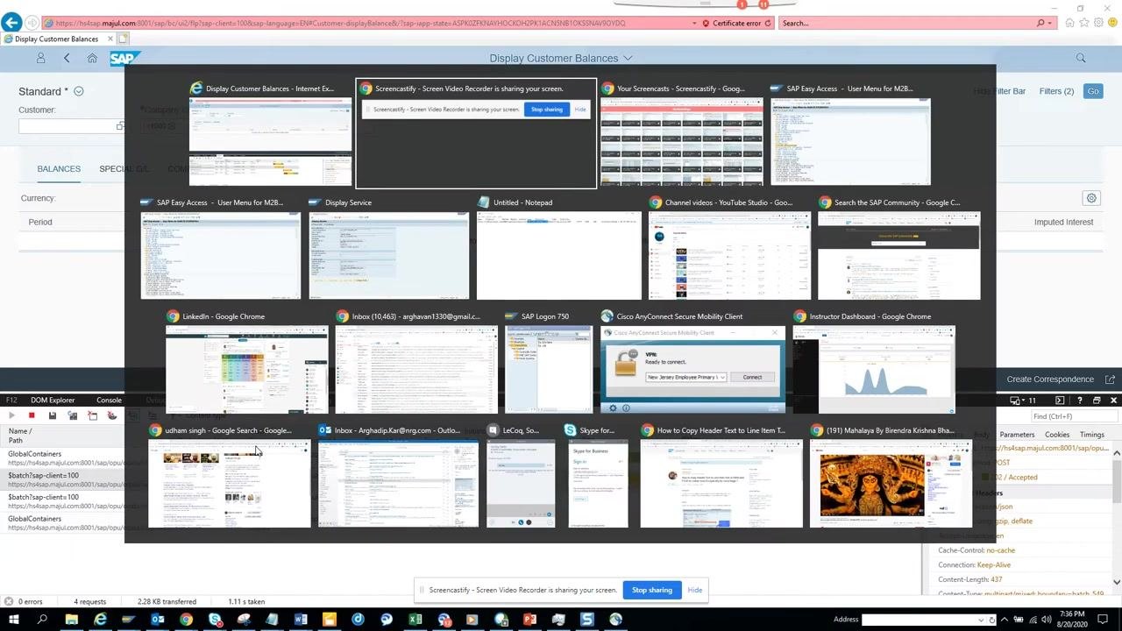Open PowerPoint from the taskbar
The image size is (1122, 631).
click(x=529, y=620)
